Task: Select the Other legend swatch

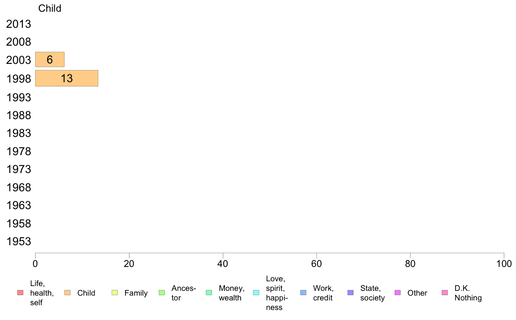Action: (397, 293)
